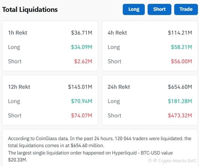199x166 pixels.
Task: Click the 4h Rekt total $114.21M
Action: coord(180,33)
